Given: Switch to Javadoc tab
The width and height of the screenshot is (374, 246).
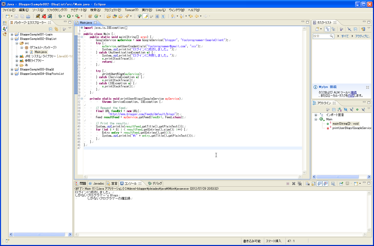Looking at the screenshot, I should tap(97, 184).
